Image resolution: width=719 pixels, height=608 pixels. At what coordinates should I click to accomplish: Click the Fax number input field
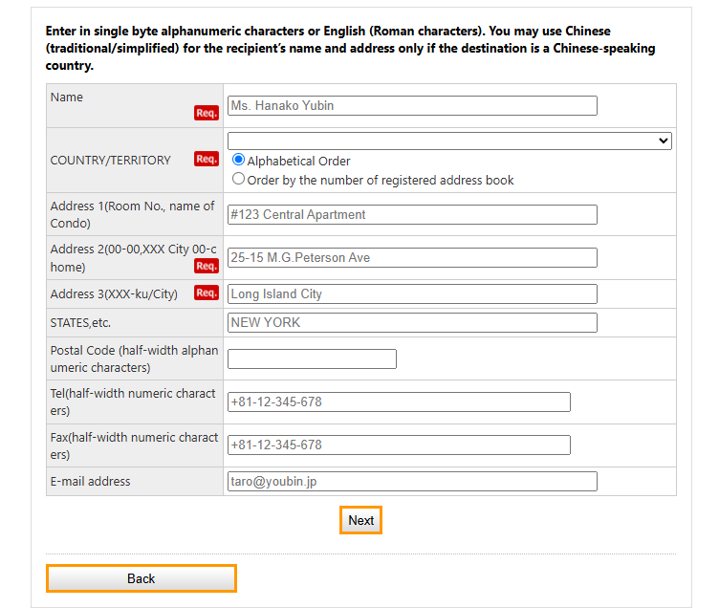tap(399, 445)
